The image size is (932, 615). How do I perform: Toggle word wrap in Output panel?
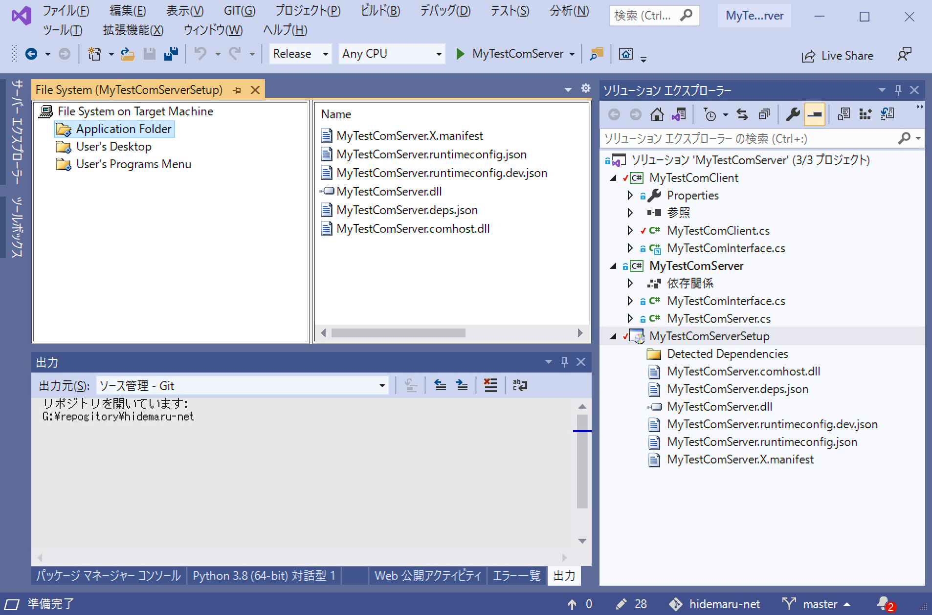click(x=520, y=386)
